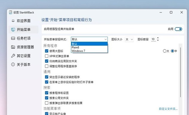Click the monitor icon beside 开始菜单

click(x=13, y=30)
